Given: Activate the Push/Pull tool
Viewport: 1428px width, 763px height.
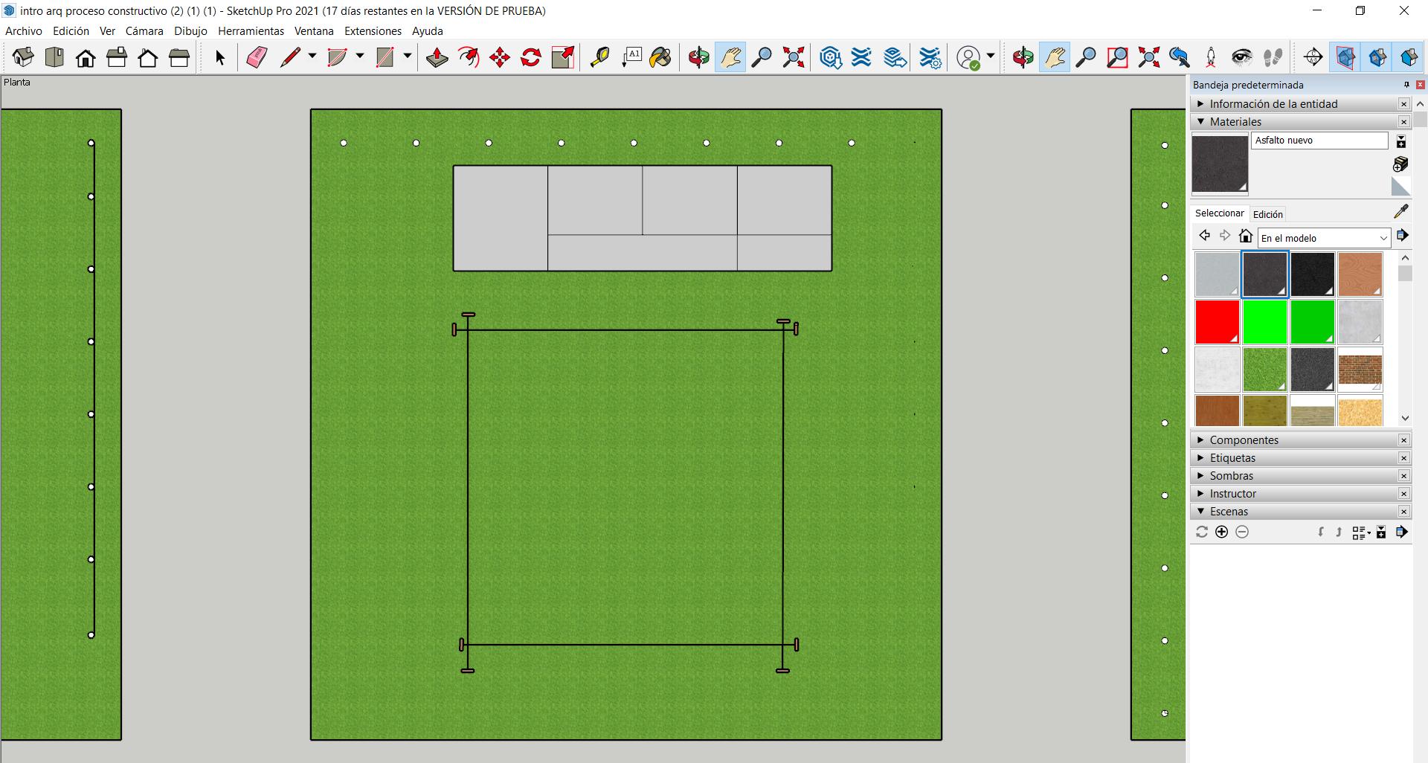Looking at the screenshot, I should [x=437, y=57].
